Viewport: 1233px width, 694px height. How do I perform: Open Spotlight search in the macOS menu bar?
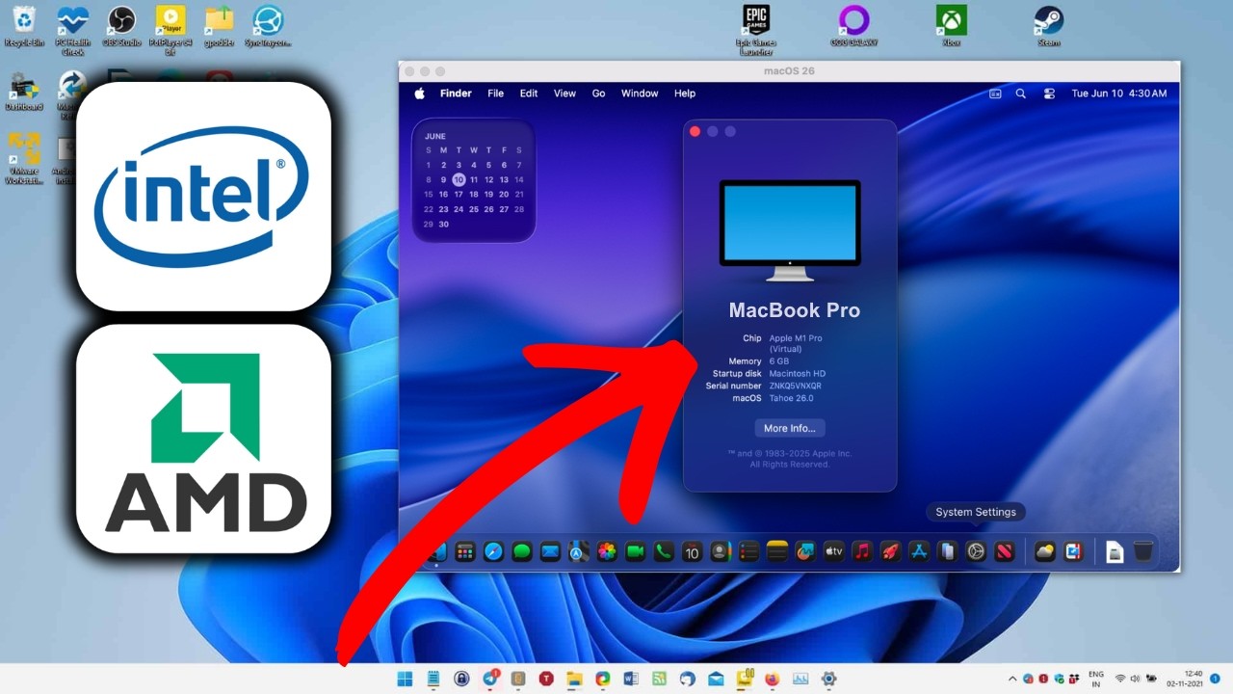(x=1021, y=93)
